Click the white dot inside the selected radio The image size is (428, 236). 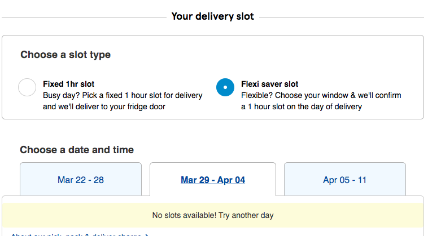[225, 88]
